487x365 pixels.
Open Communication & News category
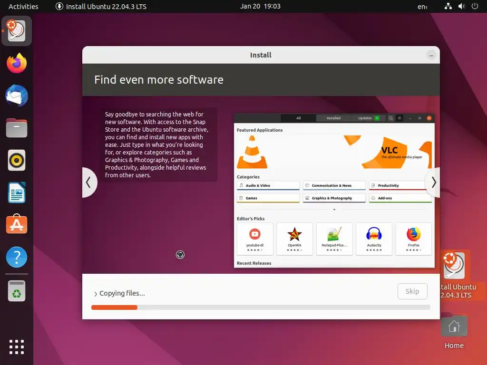tap(334, 186)
